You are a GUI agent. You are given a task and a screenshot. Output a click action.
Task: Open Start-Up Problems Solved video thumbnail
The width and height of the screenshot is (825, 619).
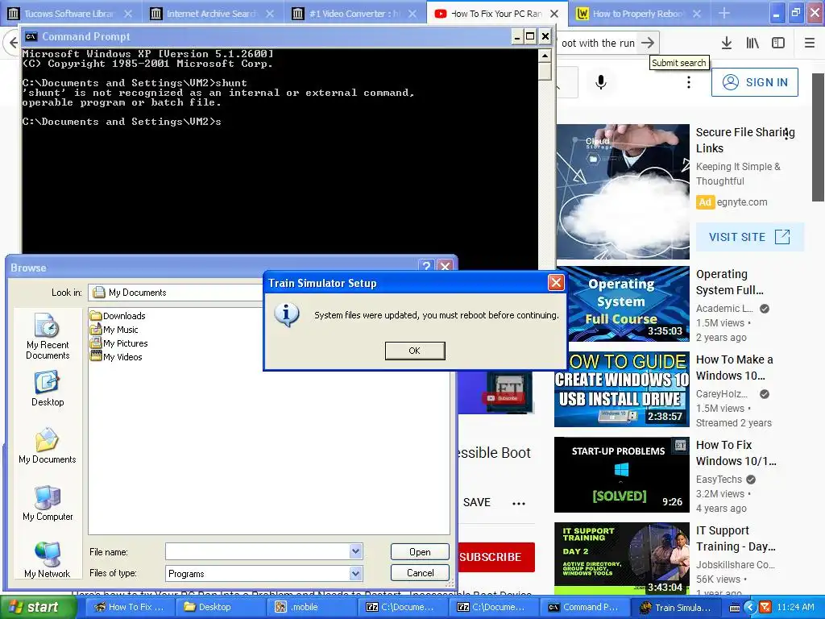pos(622,474)
